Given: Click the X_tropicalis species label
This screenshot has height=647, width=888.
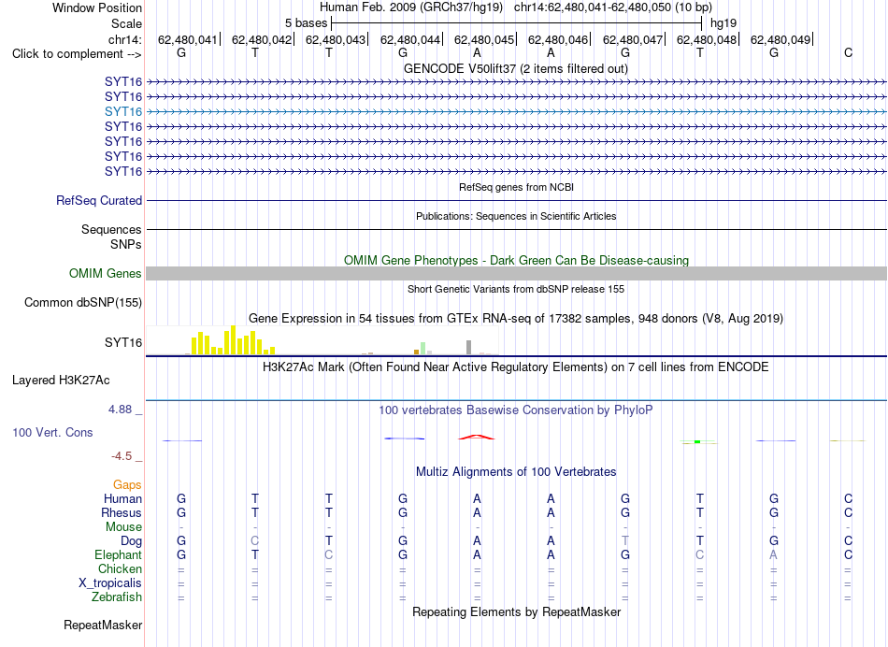Looking at the screenshot, I should click(x=110, y=583).
